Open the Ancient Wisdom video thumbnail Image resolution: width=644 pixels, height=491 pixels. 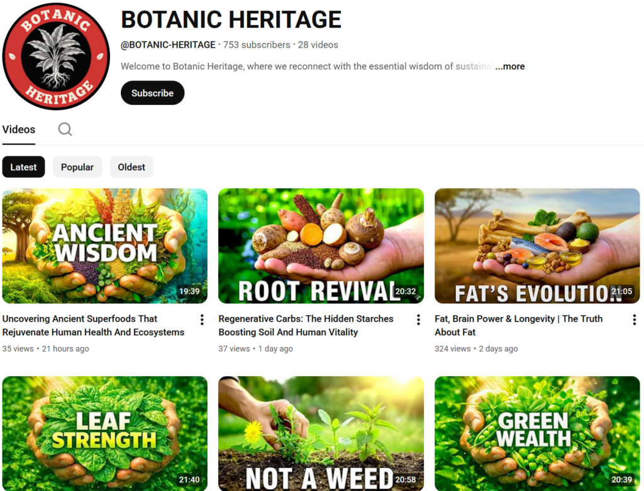(105, 246)
